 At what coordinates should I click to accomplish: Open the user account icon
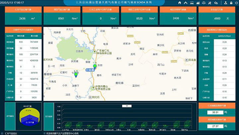[x=226, y=3]
